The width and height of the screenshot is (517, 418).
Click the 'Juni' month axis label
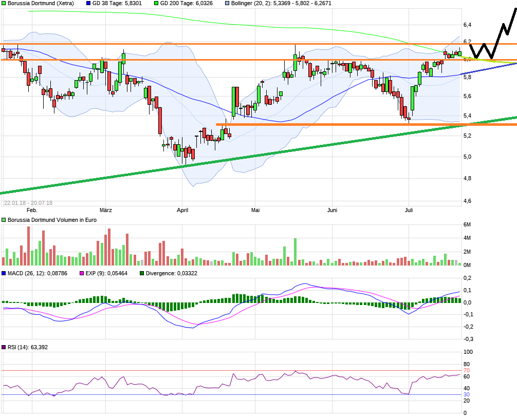[332, 210]
